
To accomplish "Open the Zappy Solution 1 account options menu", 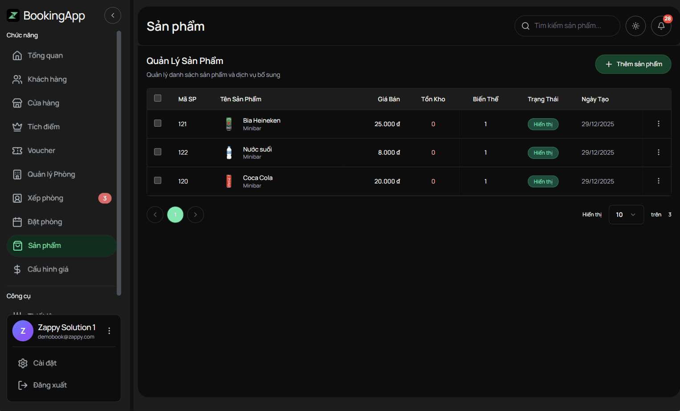I will coord(109,331).
